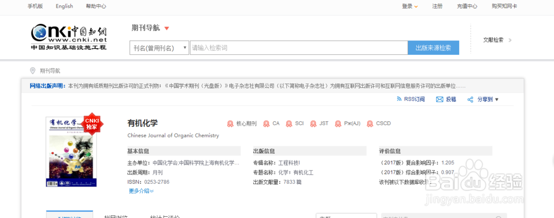The image size is (554, 218).
Task: Click the 有机化学 journal title
Action: point(142,123)
